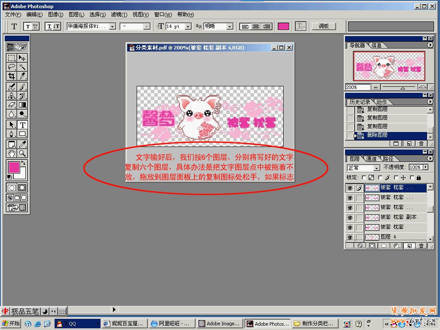Hide the 图层 4 layer
440x330 pixels.
pos(350,237)
